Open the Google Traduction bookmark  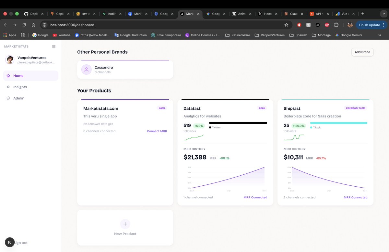(131, 35)
